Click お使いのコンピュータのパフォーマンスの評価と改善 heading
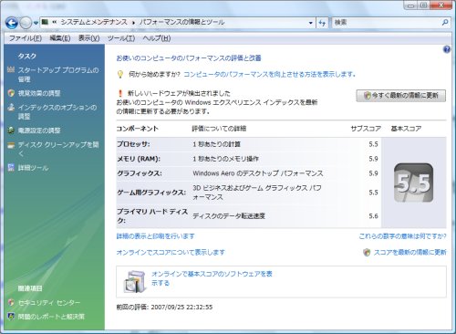 (x=189, y=58)
